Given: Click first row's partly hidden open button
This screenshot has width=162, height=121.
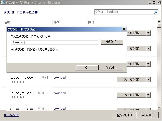Looking at the screenshot, I should coord(137,33).
